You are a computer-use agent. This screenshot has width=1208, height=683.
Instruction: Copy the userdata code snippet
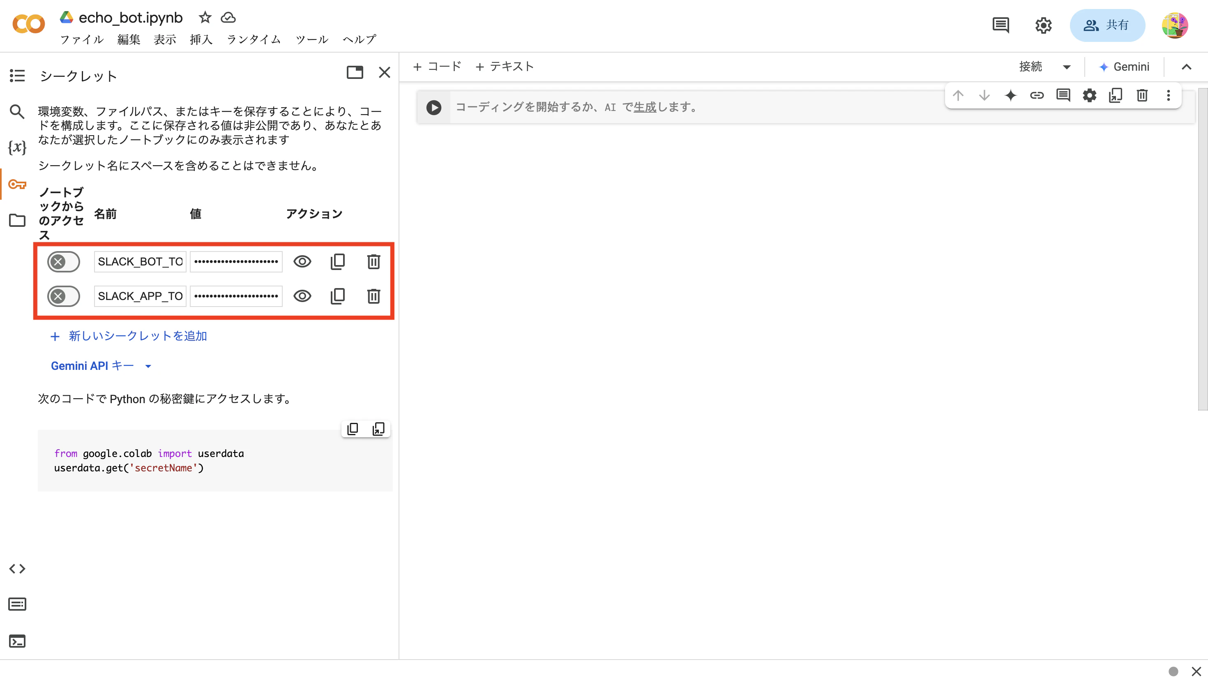[353, 429]
